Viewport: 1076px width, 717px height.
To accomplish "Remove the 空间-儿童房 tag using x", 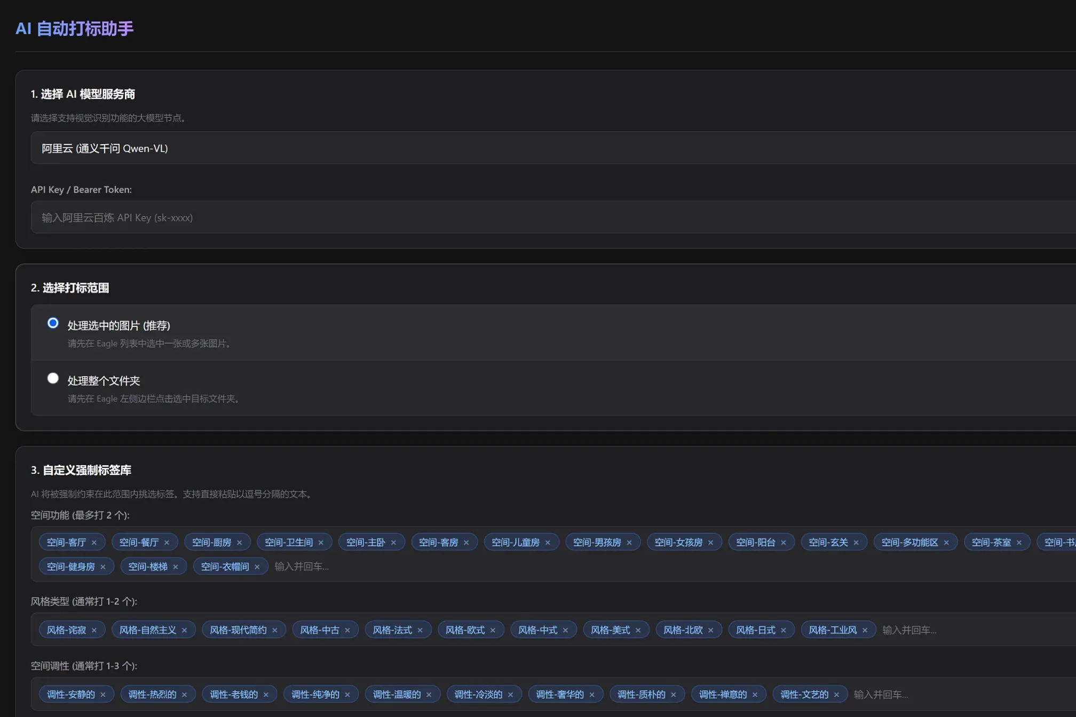I will (548, 543).
